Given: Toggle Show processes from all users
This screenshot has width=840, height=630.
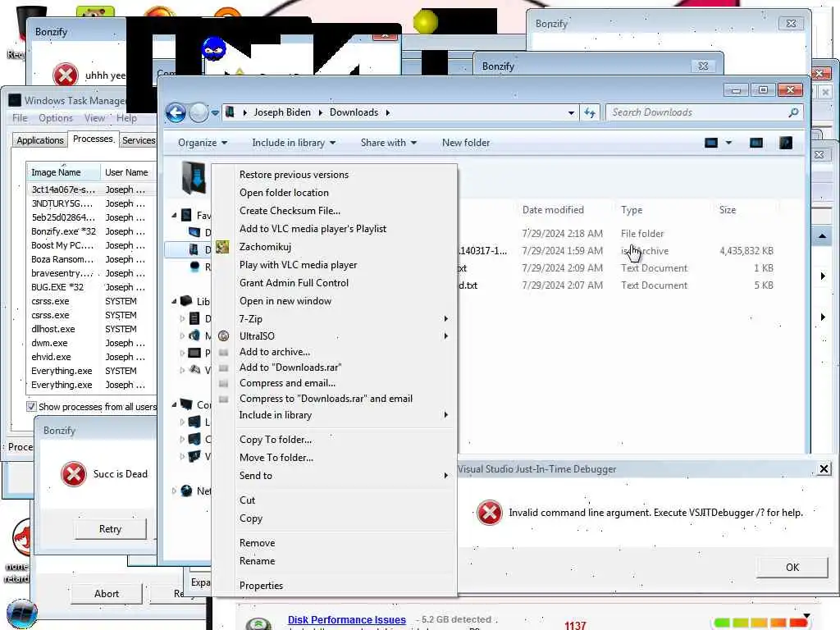Looking at the screenshot, I should pos(32,407).
